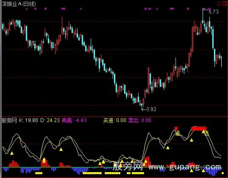The image size is (228, 178).
Task: Click the red star sell marker in the indicator pane
Action: pos(176,128)
